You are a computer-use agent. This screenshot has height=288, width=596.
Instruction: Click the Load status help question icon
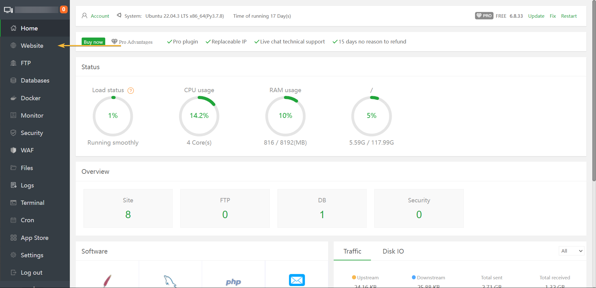pyautogui.click(x=131, y=91)
